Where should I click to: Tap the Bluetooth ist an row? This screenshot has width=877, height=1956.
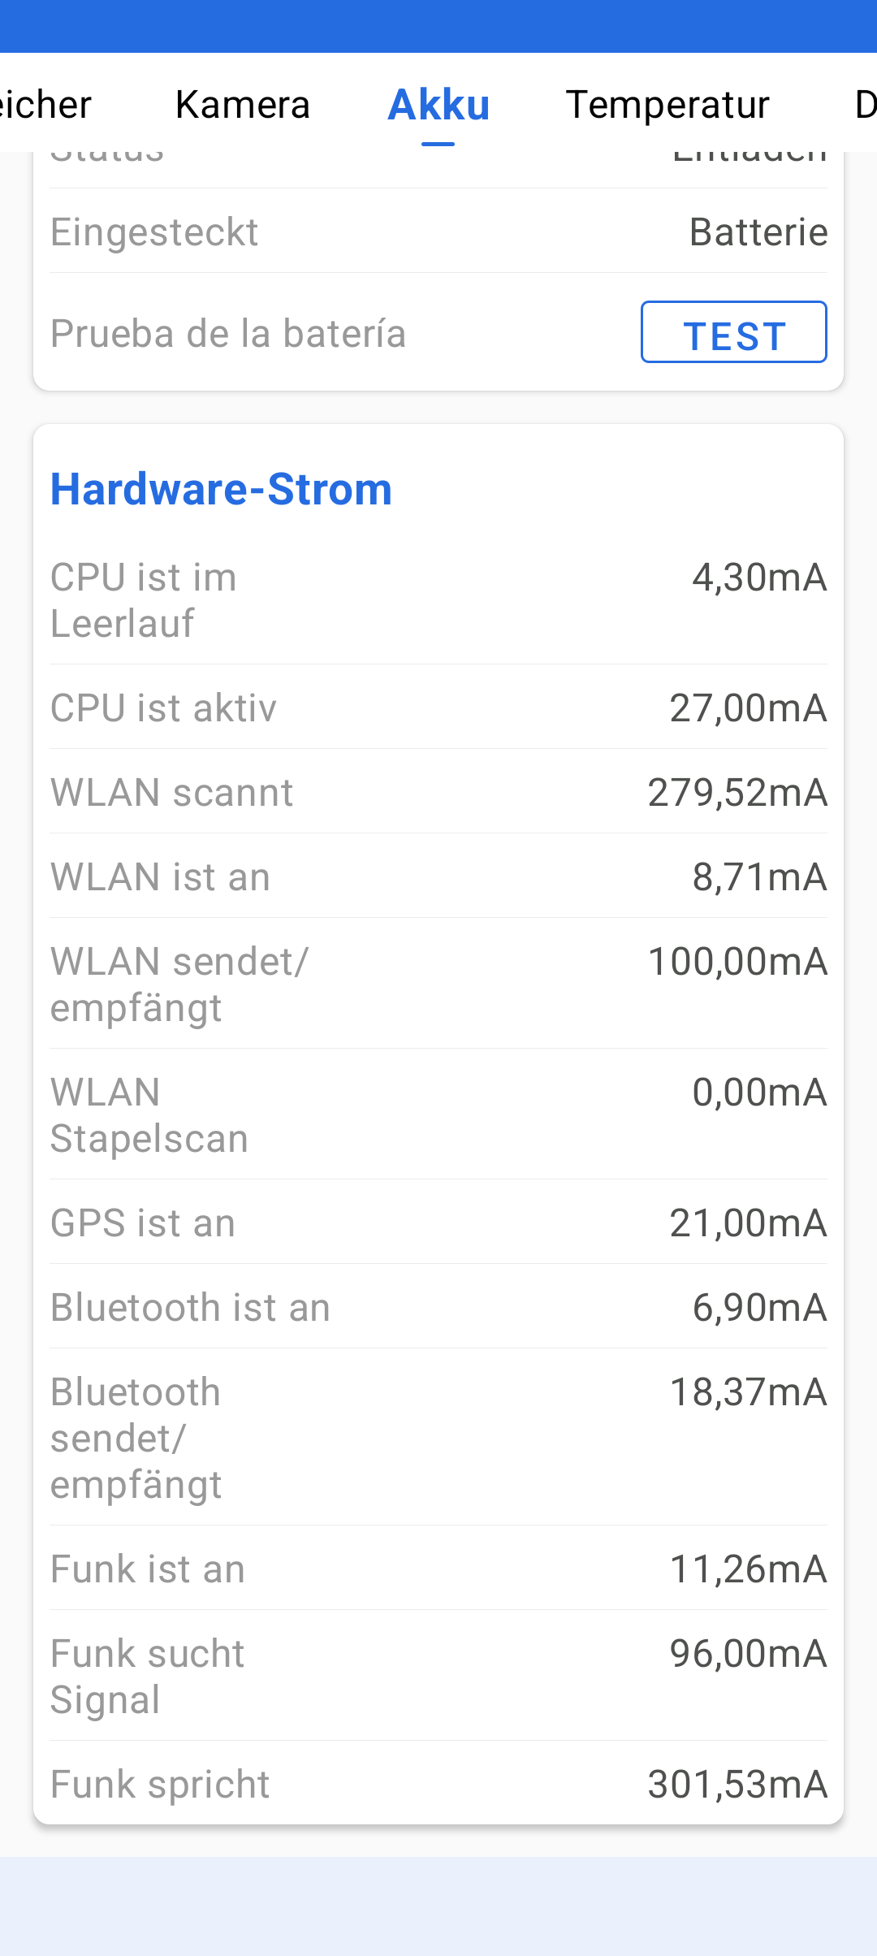(438, 1307)
